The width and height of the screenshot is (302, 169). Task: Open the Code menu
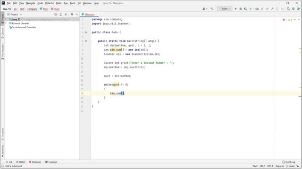(x=40, y=3)
